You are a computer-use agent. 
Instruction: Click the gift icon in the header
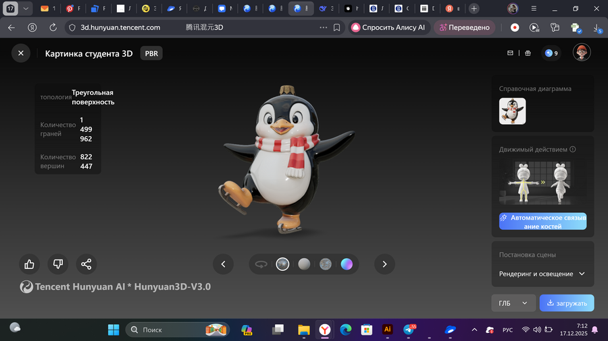528,53
